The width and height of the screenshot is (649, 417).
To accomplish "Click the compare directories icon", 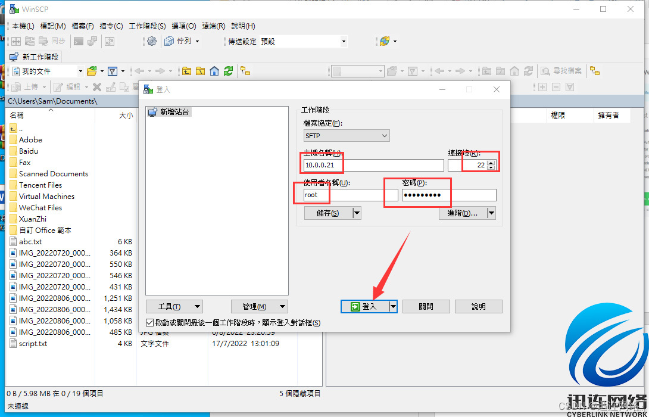I will pyautogui.click(x=15, y=42).
